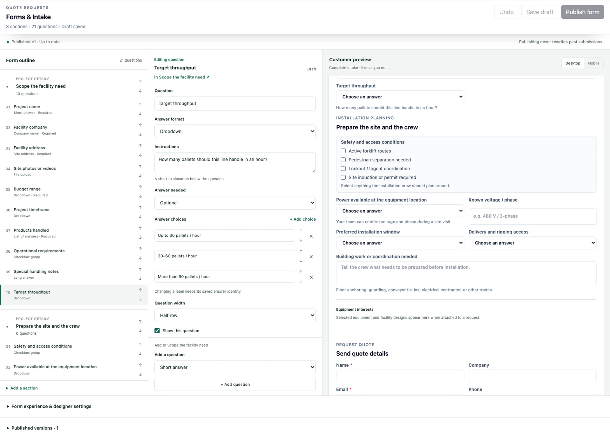610x439 pixels.
Task: Expand Form experience & designer settings
Action: (49, 406)
